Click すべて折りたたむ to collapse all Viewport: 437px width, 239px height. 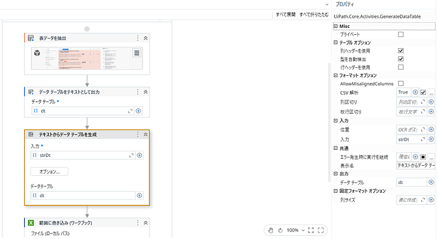click(x=314, y=15)
